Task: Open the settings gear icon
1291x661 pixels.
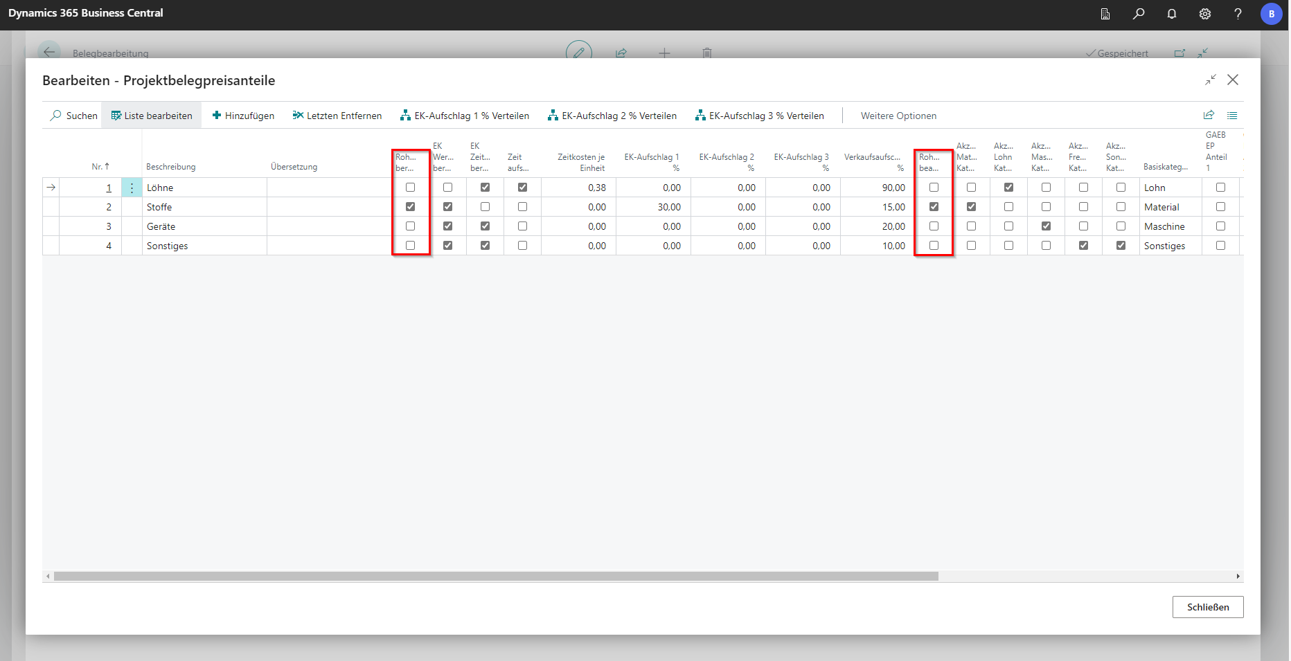Action: tap(1205, 14)
